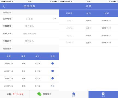Tap the battery icon above the 微信投票 header
The width and height of the screenshot is (118, 98).
click(x=57, y=1)
